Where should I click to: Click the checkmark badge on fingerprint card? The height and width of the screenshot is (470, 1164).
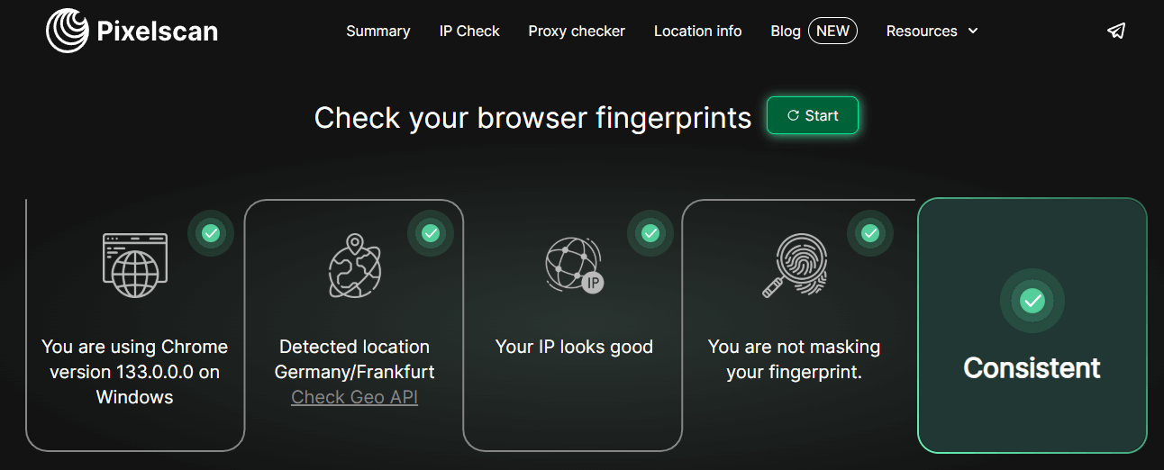point(870,233)
